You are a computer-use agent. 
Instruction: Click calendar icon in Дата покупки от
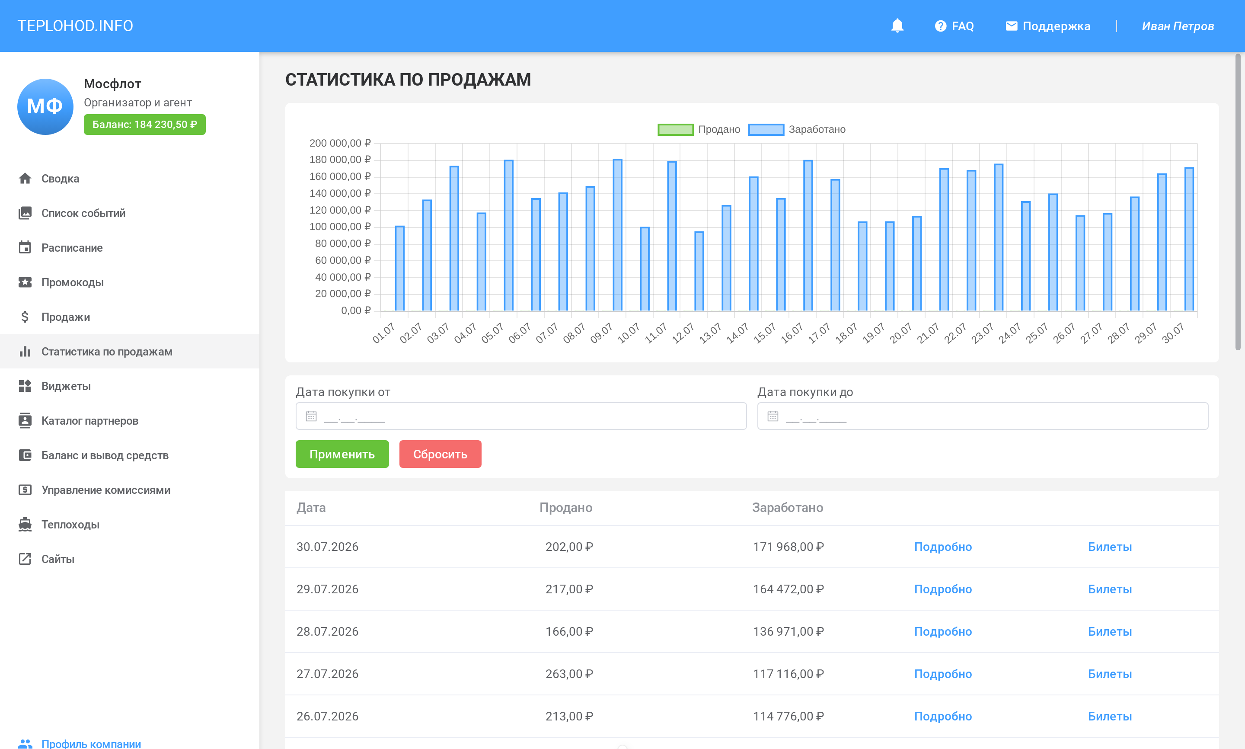pyautogui.click(x=311, y=416)
